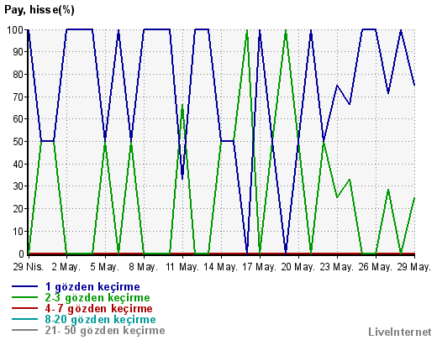
Task: Click the '29 Nis.' date axis label
Action: 29,267
